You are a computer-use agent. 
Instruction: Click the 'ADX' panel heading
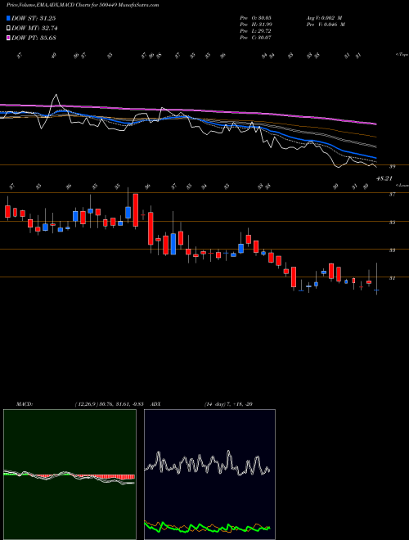point(155,404)
